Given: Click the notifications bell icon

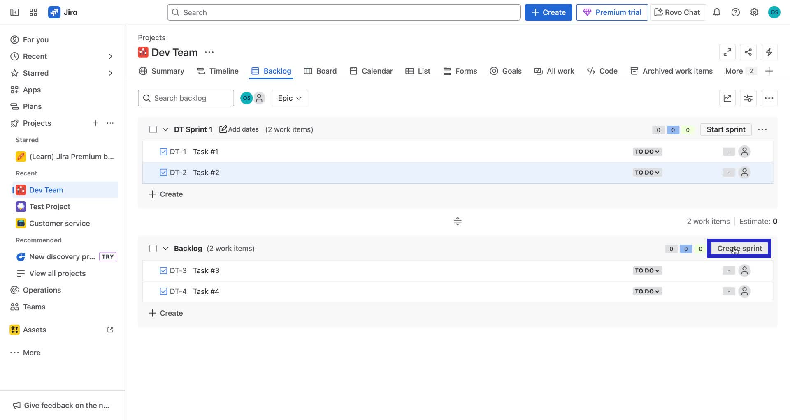Looking at the screenshot, I should point(717,12).
